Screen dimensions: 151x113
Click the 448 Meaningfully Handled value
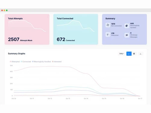(x=132, y=24)
